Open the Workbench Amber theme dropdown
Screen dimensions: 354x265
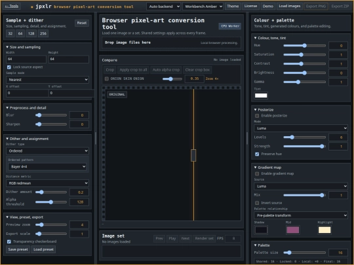pos(203,7)
